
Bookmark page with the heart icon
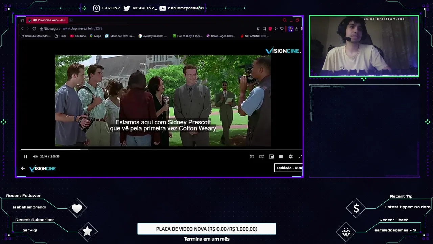tap(282, 29)
